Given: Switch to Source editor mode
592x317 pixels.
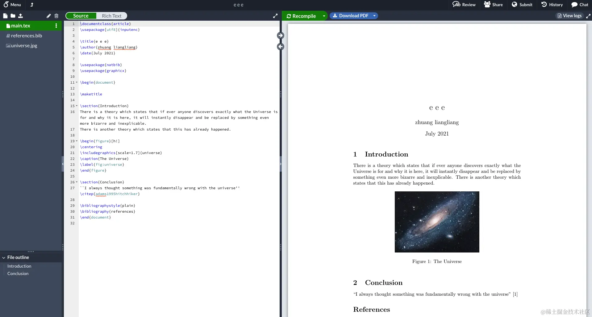Looking at the screenshot, I should click(x=81, y=16).
